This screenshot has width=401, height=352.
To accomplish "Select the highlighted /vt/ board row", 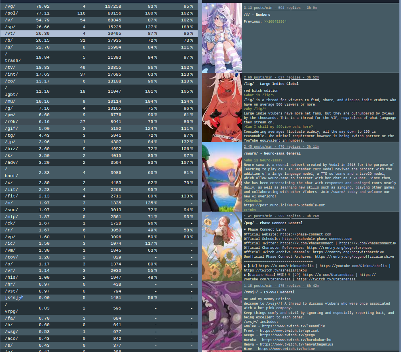I will pyautogui.click(x=99, y=34).
